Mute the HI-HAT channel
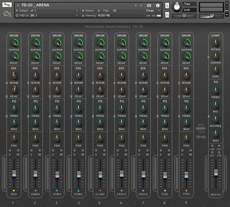230x207 pixels. 104,151
